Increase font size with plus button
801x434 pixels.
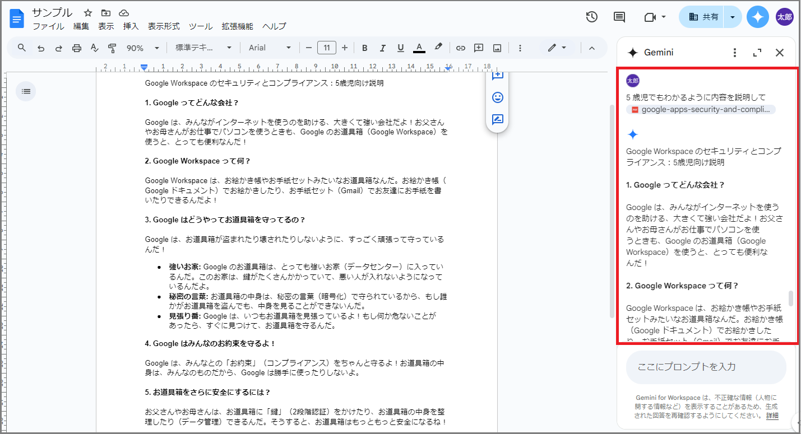(345, 48)
